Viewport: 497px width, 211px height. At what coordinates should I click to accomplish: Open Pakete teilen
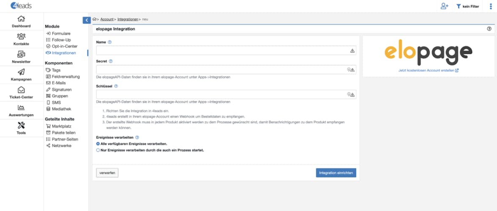60,133
